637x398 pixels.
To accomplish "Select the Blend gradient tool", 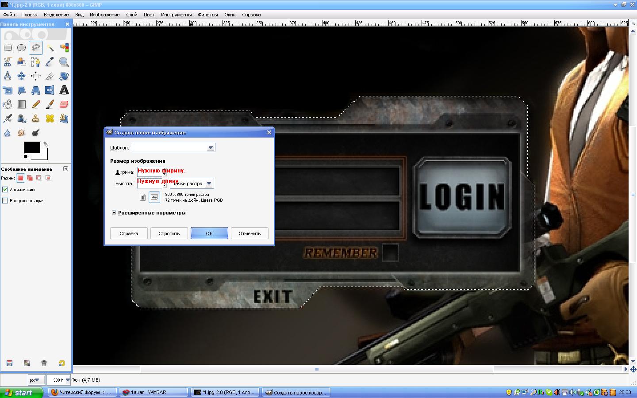I will point(22,104).
